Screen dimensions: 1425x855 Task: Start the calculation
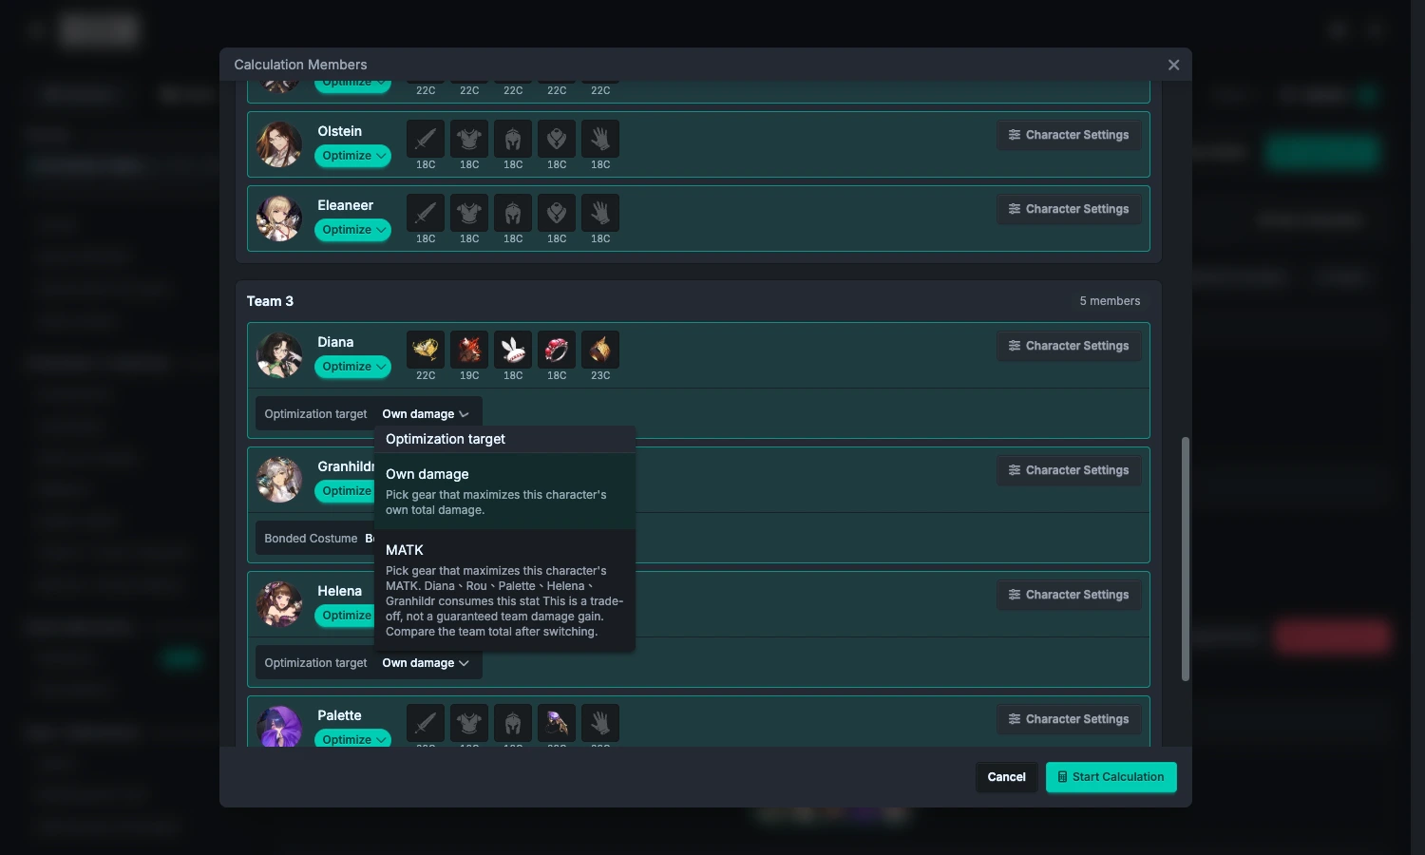[1111, 777]
